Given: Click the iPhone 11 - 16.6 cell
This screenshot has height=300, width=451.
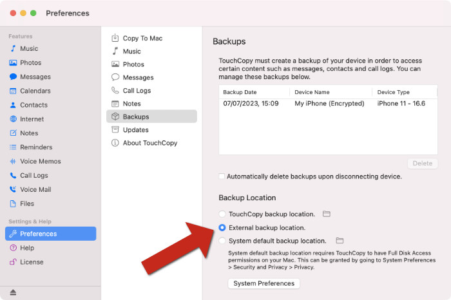Looking at the screenshot, I should coord(401,104).
